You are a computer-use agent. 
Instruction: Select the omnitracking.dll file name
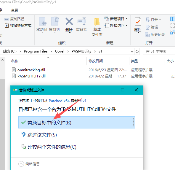(31, 70)
